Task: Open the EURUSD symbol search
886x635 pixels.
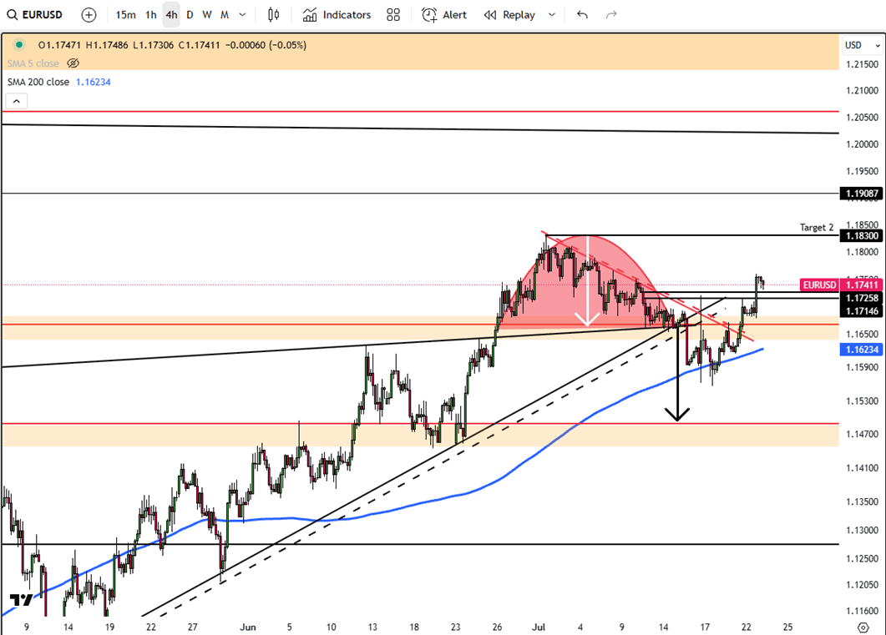Action: (42, 15)
